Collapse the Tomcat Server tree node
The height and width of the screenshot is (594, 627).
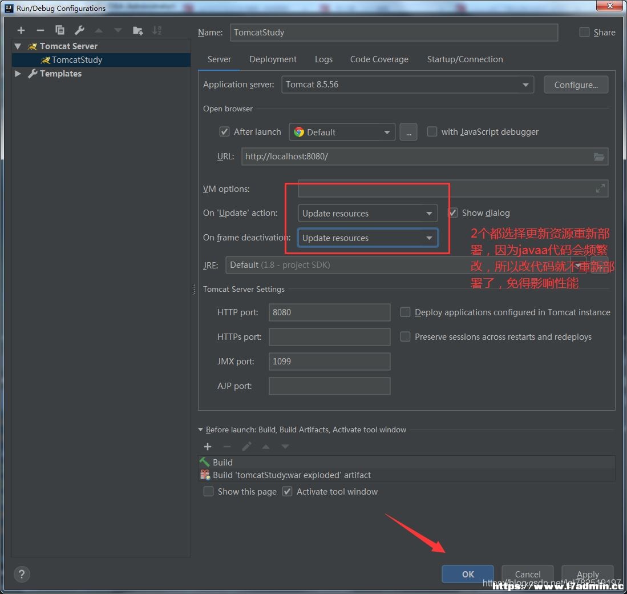click(18, 46)
